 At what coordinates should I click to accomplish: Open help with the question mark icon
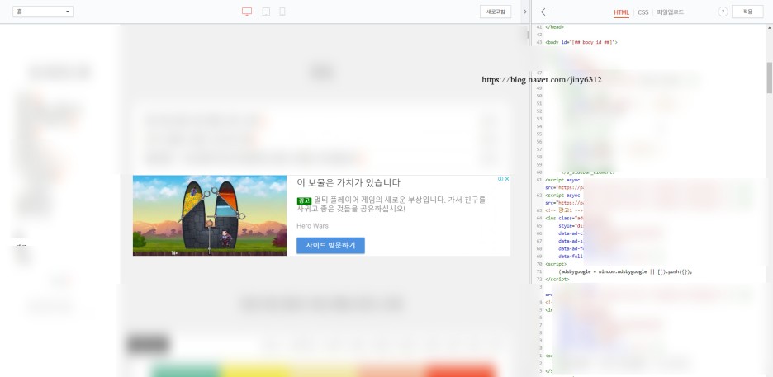point(723,12)
